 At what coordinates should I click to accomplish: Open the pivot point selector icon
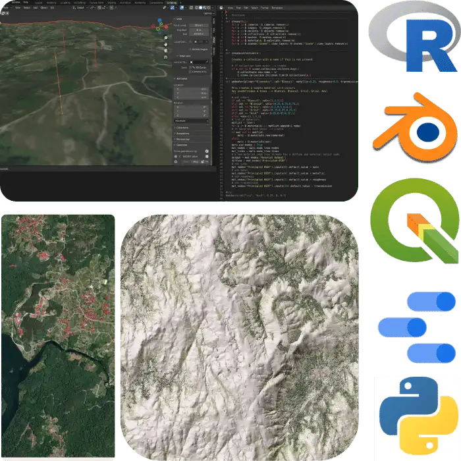[92, 8]
